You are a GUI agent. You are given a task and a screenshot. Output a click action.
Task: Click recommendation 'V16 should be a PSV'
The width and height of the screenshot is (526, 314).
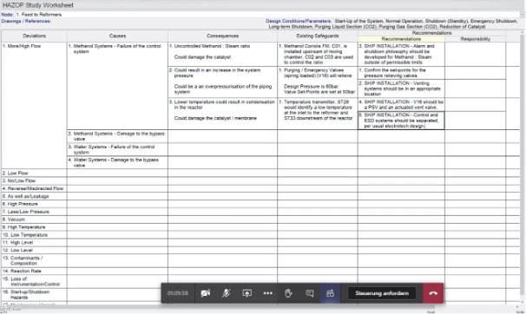(401, 105)
